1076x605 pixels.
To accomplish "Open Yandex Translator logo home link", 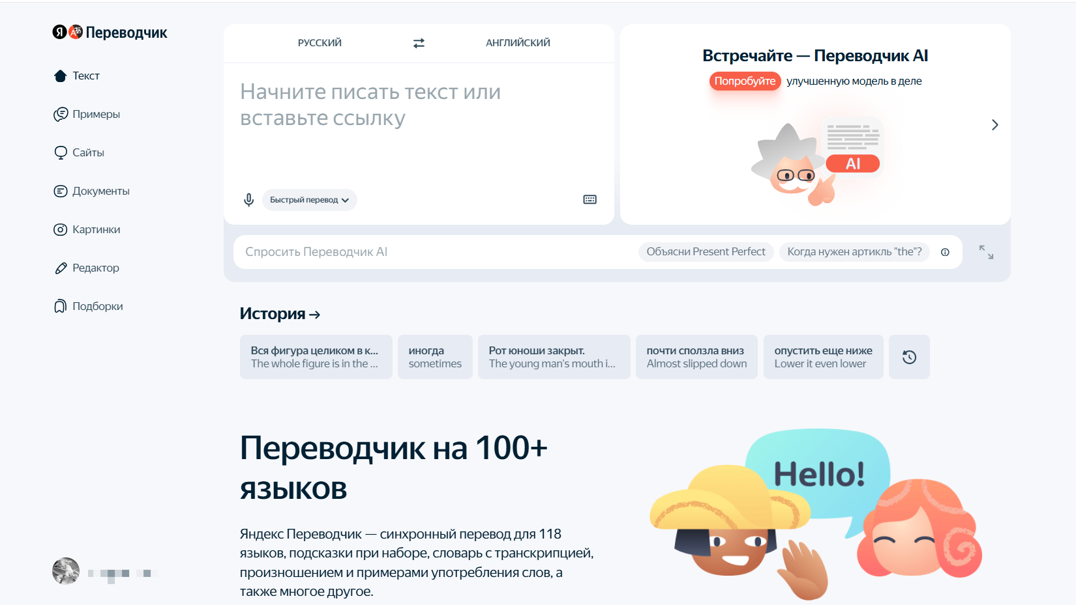I will click(110, 32).
